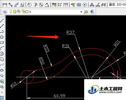Activate the Diameter dimension tool
The width and height of the screenshot is (126, 100).
click(41, 5)
